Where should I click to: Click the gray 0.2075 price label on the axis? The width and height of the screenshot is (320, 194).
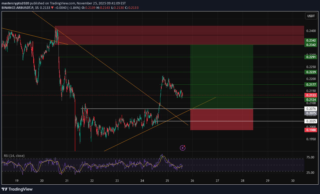[310, 113]
